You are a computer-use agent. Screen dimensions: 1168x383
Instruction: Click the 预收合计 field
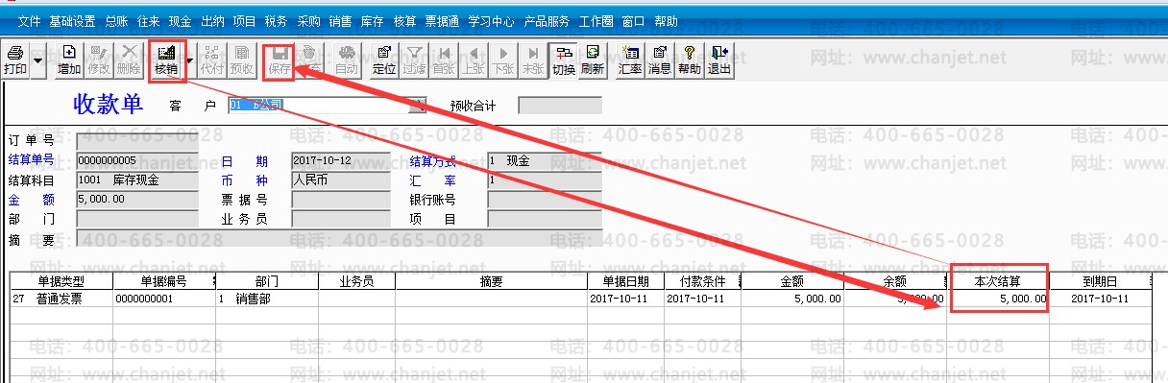tap(560, 105)
